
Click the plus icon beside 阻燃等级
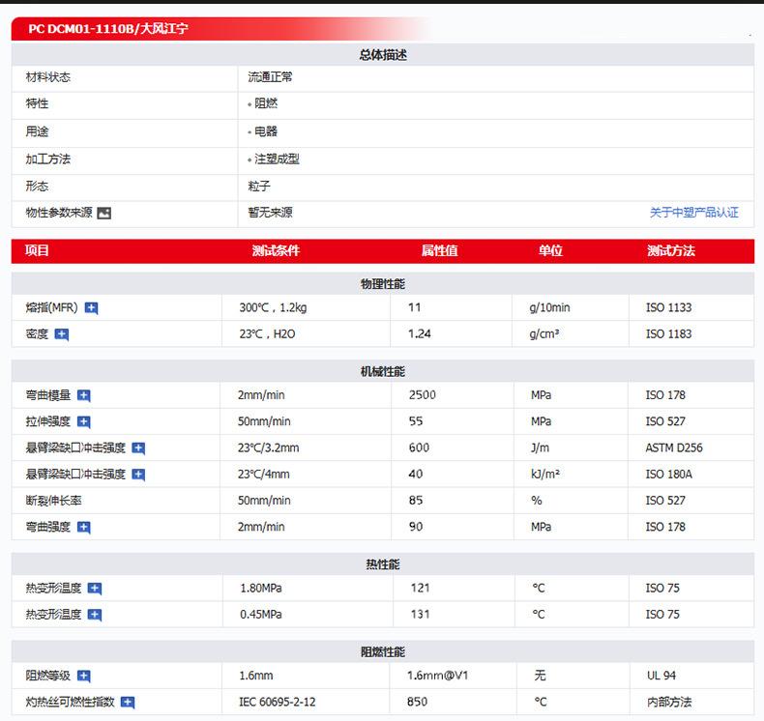(x=84, y=677)
